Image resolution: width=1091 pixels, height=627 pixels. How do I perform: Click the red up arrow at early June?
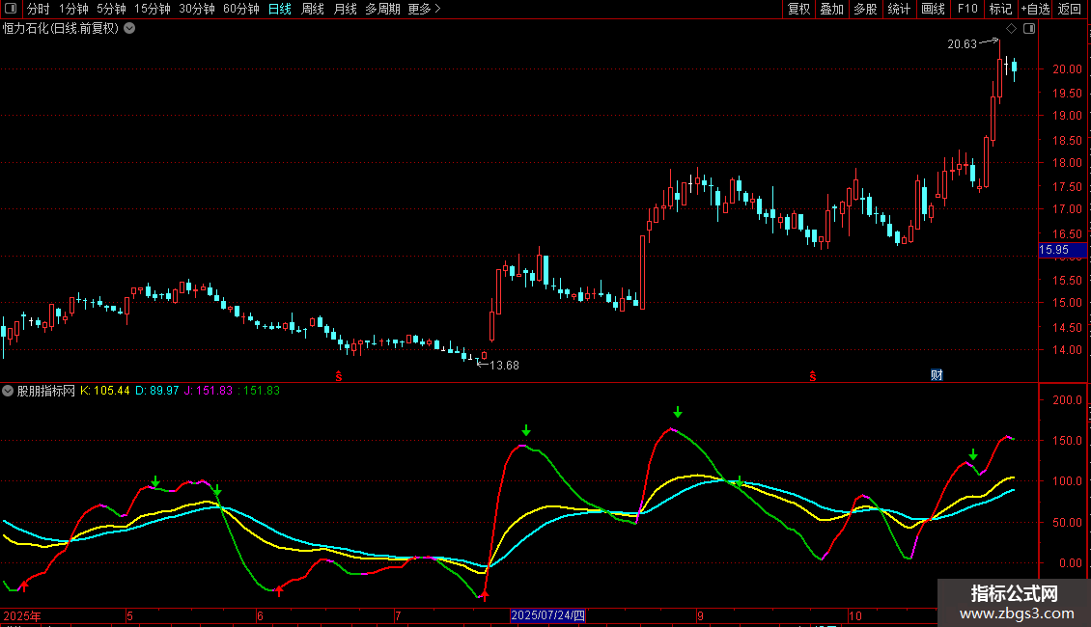coord(279,589)
